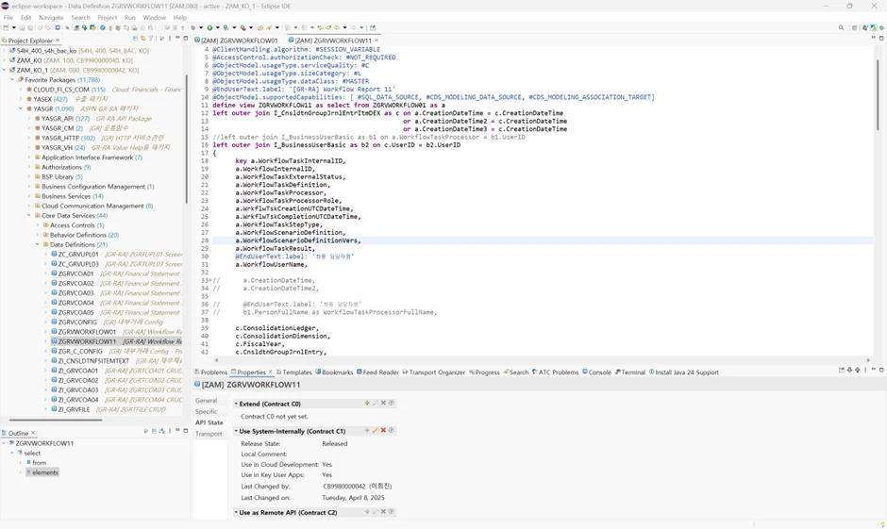Collapse the Use System-Internally (Contract C1) section
The height and width of the screenshot is (529, 887).
(x=236, y=431)
